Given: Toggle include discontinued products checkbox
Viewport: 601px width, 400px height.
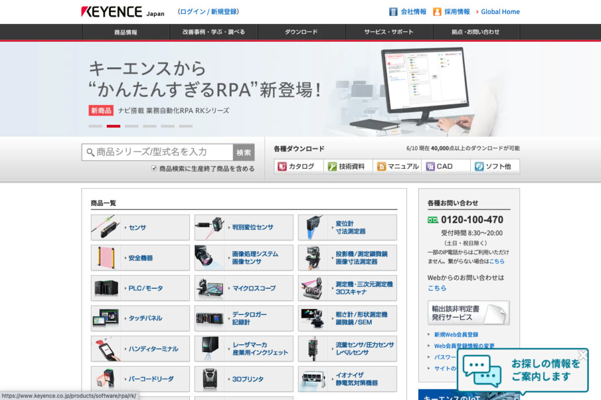Looking at the screenshot, I should coord(154,168).
